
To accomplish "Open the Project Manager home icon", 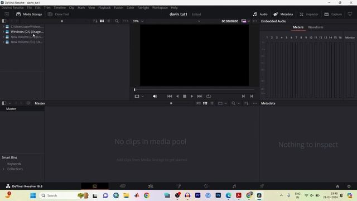I will coord(337,186).
